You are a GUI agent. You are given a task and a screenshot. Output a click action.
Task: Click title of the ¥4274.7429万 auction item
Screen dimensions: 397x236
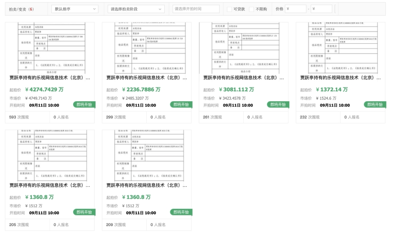50,78
